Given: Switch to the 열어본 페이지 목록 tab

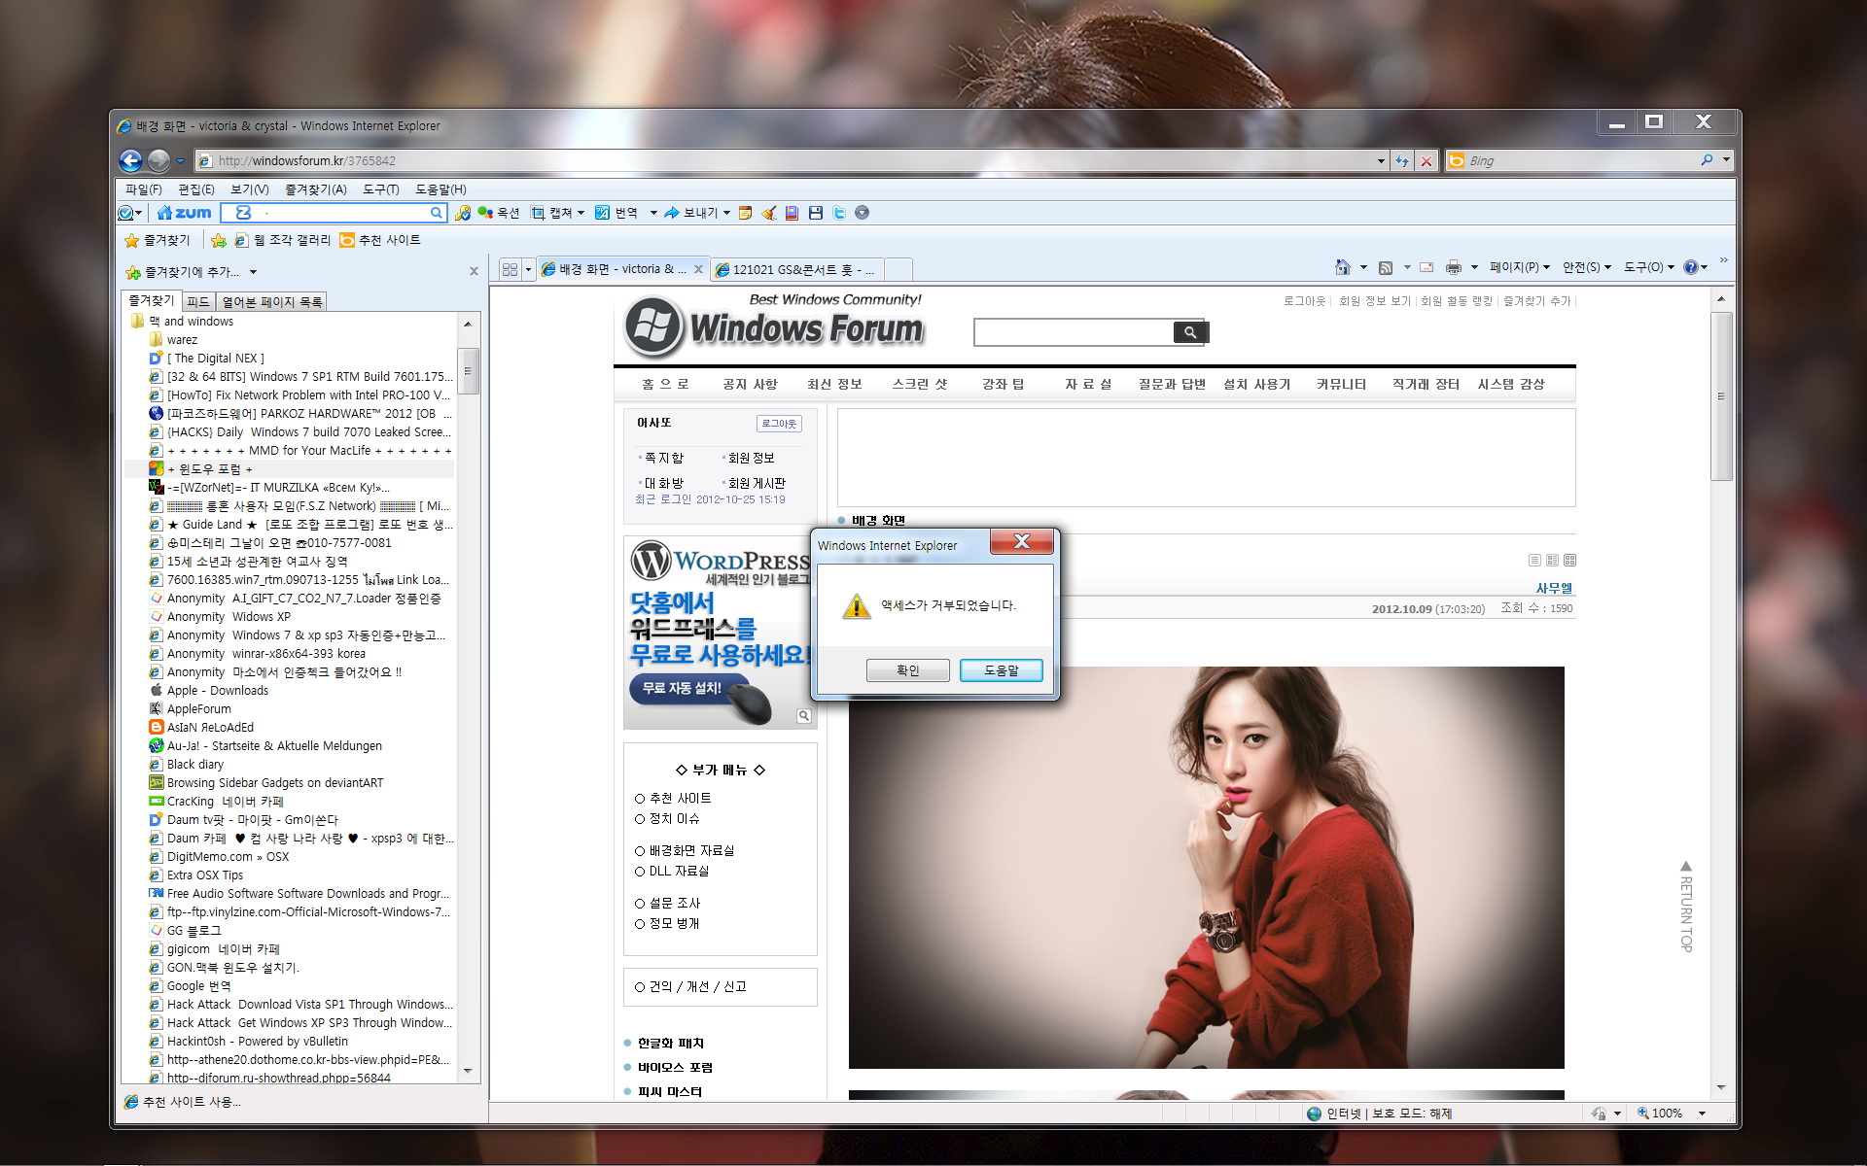Looking at the screenshot, I should (271, 302).
